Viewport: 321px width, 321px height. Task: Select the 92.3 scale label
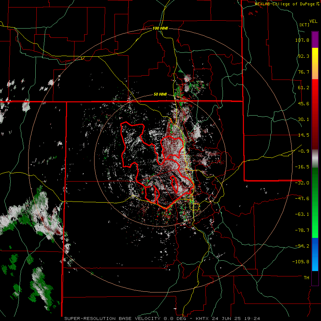(x=304, y=56)
